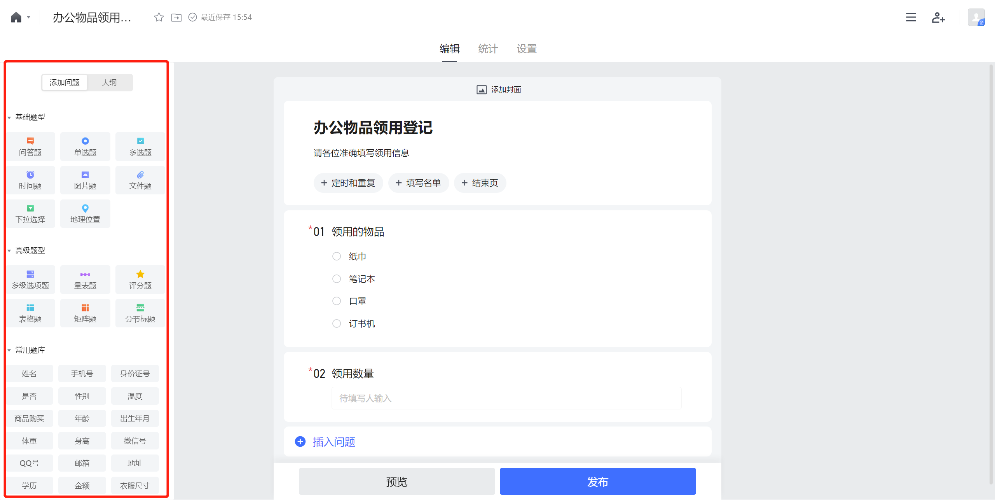Click the add collaborator icon
995x500 pixels.
tap(938, 17)
